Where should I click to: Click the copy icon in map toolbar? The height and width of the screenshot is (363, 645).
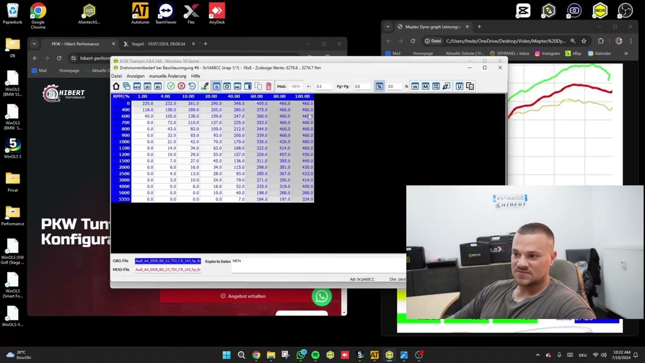(x=258, y=86)
